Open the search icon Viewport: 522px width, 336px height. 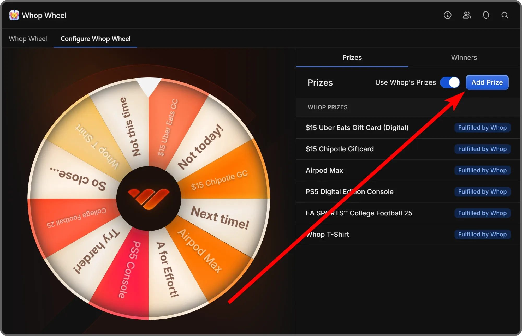pyautogui.click(x=505, y=15)
